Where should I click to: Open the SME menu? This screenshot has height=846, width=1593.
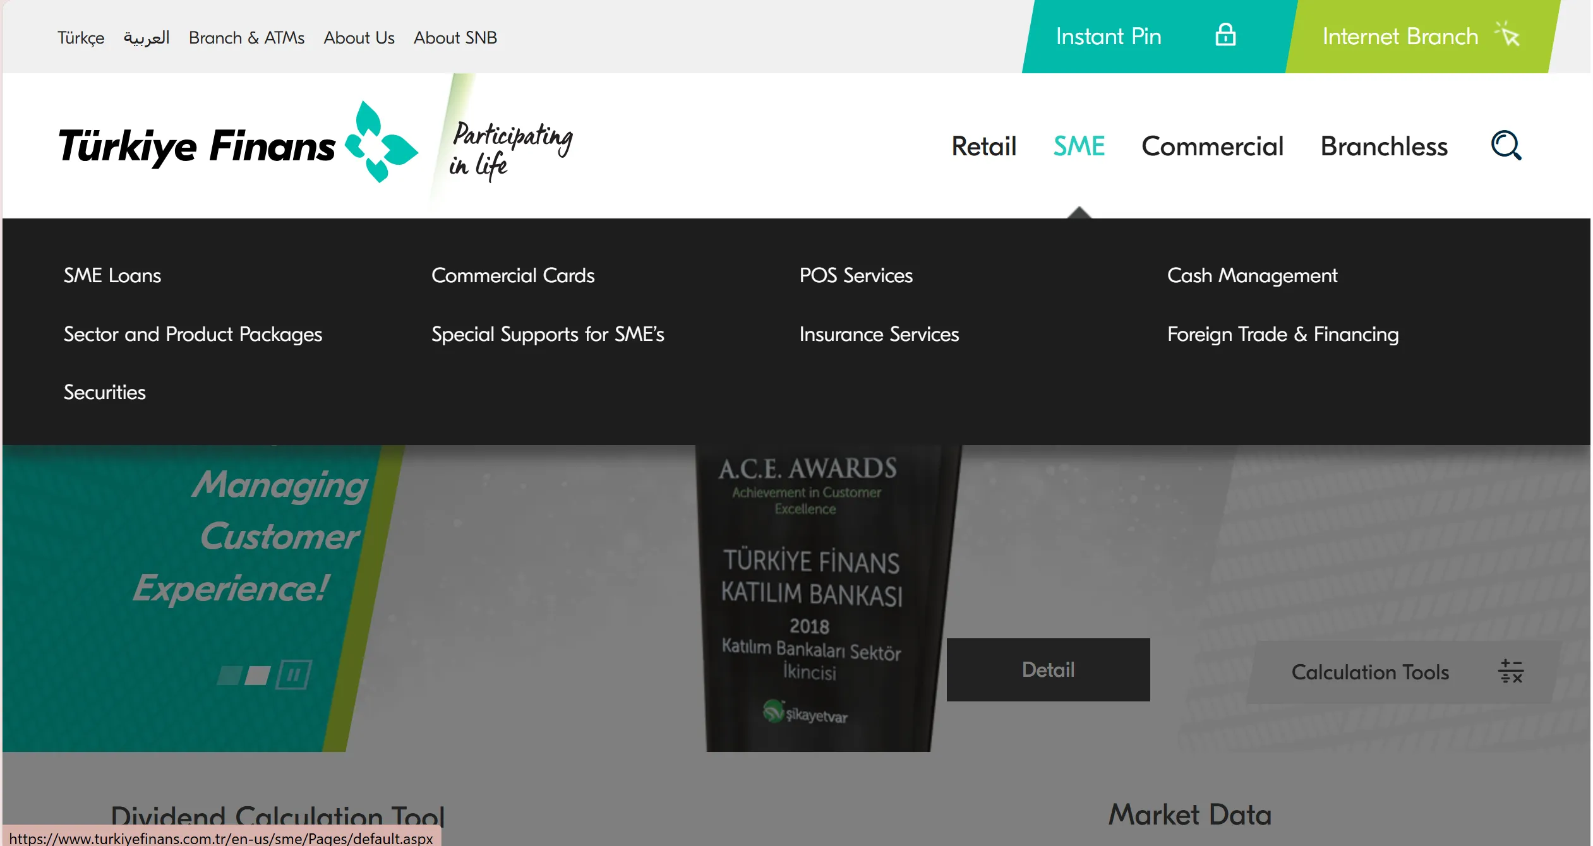point(1079,146)
